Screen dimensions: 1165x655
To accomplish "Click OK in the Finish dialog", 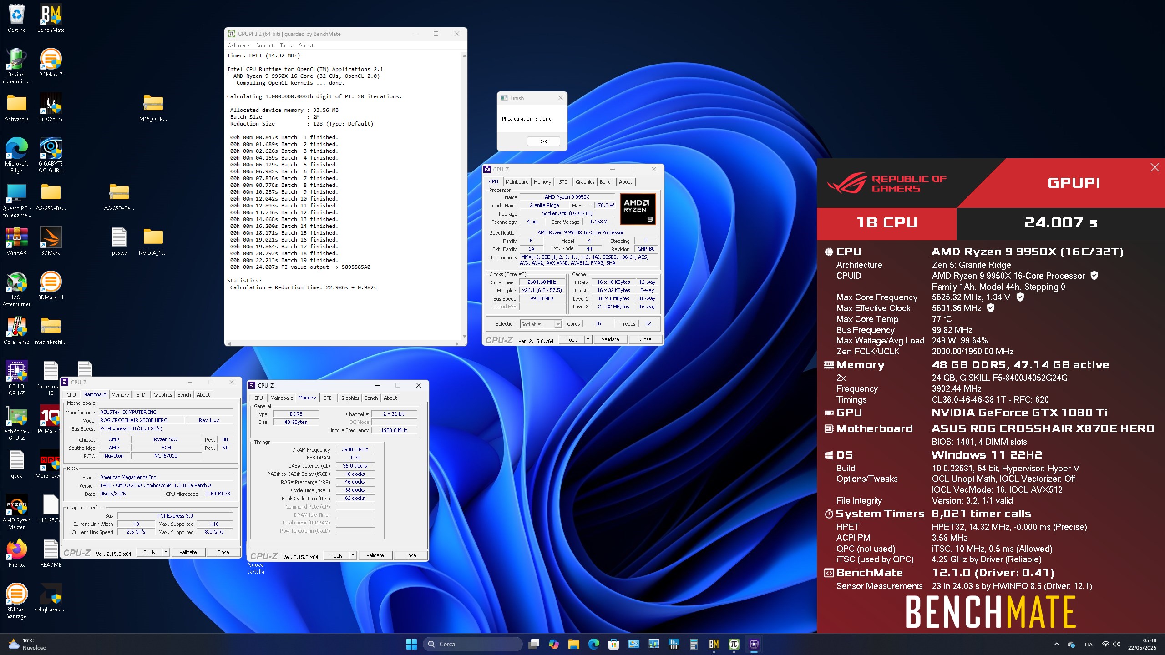I will [x=543, y=141].
